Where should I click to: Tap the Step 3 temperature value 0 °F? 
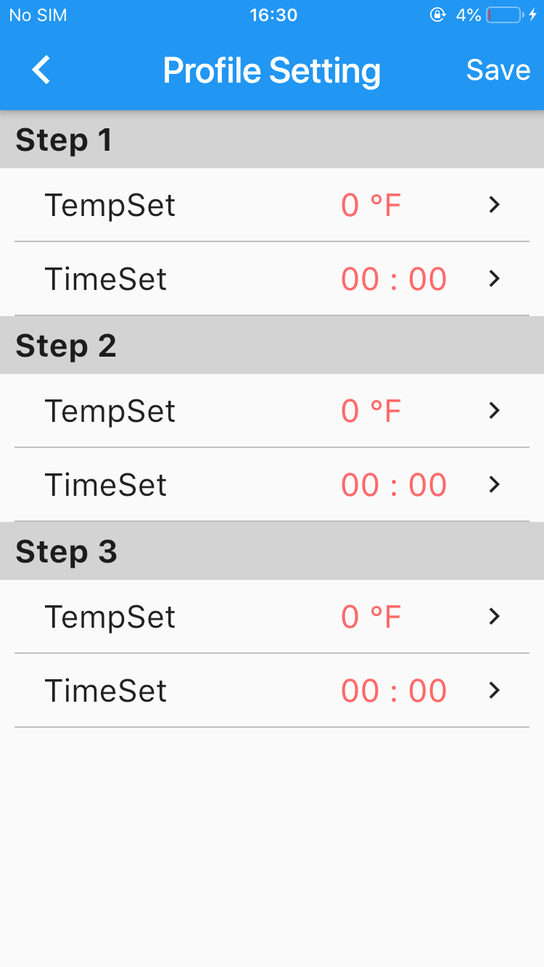(371, 617)
